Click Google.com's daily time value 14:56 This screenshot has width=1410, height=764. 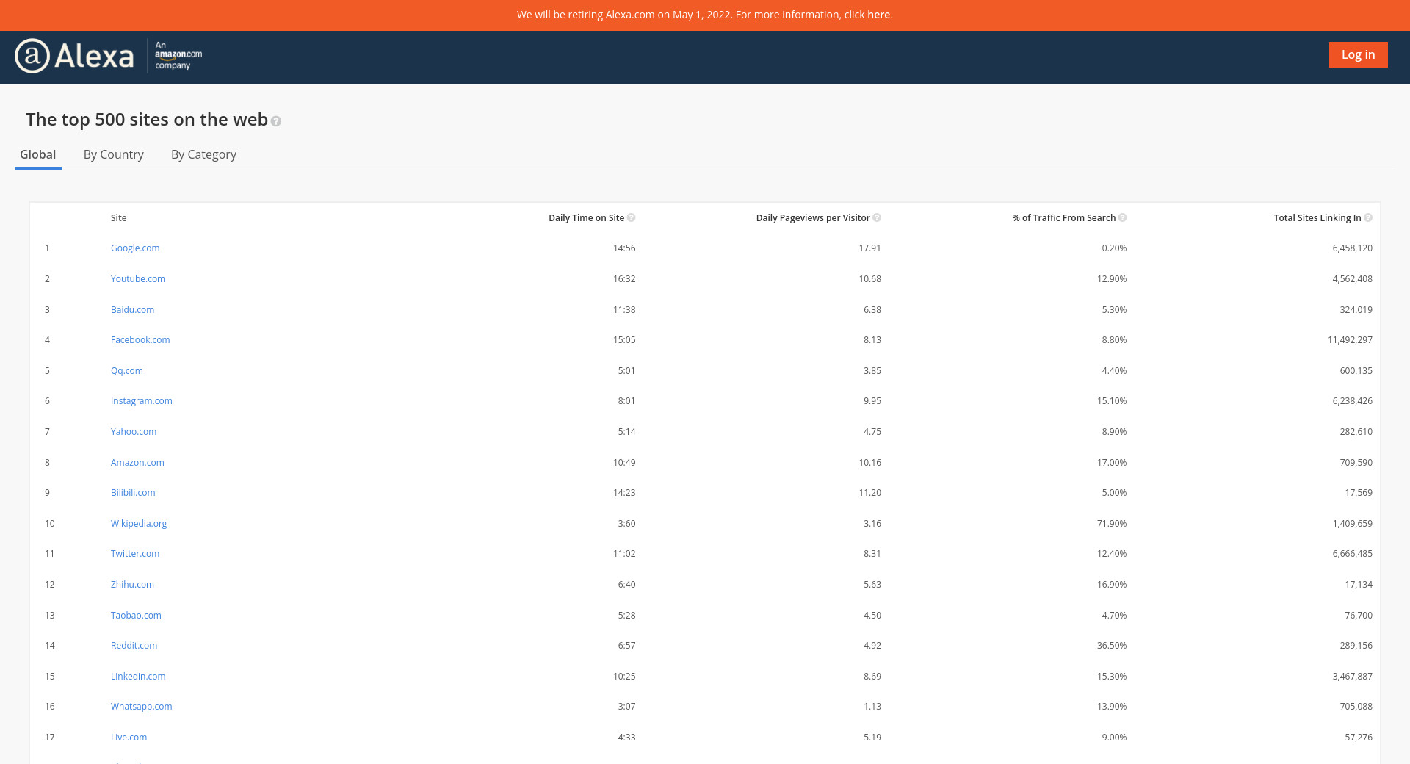click(x=624, y=248)
